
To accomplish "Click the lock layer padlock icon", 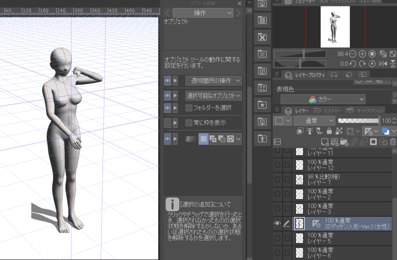I will click(329, 131).
